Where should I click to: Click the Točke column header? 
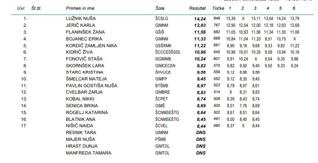(x=218, y=9)
